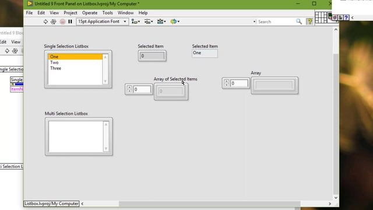Click the empty Array element box
The height and width of the screenshot is (210, 373).
pyautogui.click(x=275, y=85)
